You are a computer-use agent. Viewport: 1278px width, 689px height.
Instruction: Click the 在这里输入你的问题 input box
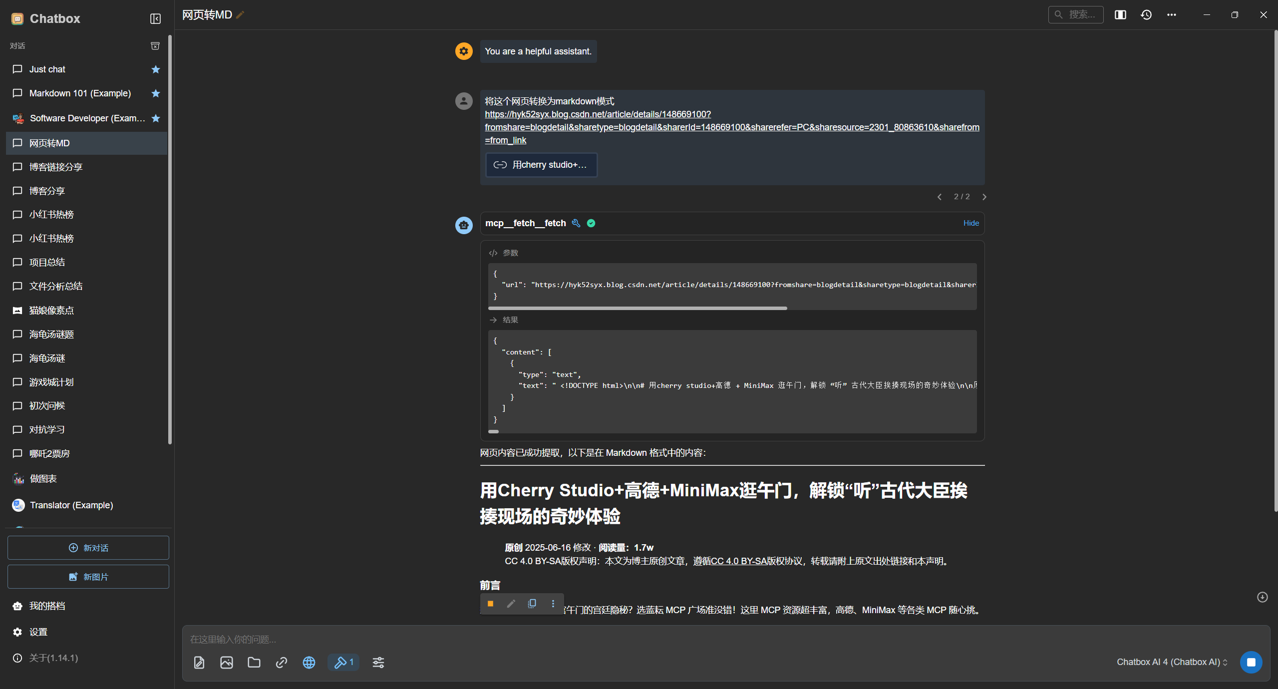pos(726,640)
